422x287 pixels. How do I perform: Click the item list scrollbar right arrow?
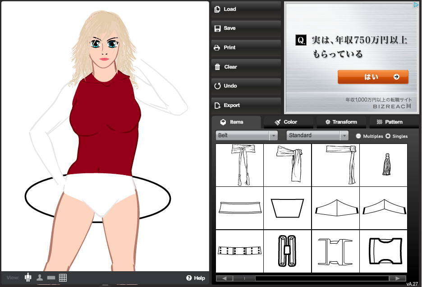click(x=397, y=278)
